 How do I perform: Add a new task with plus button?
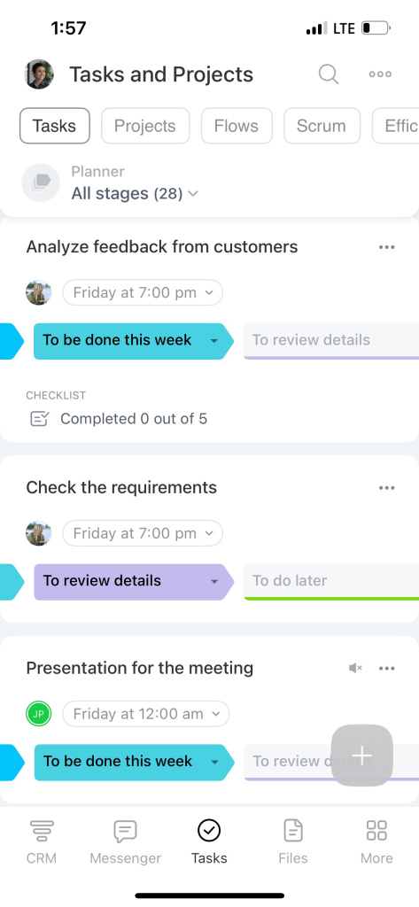[362, 755]
